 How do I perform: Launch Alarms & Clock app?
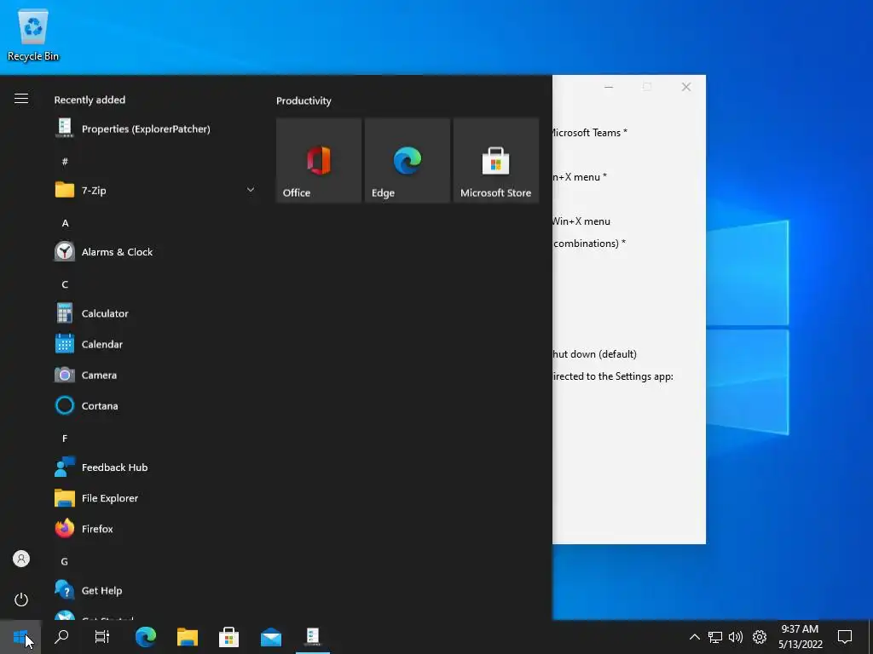tap(155, 252)
